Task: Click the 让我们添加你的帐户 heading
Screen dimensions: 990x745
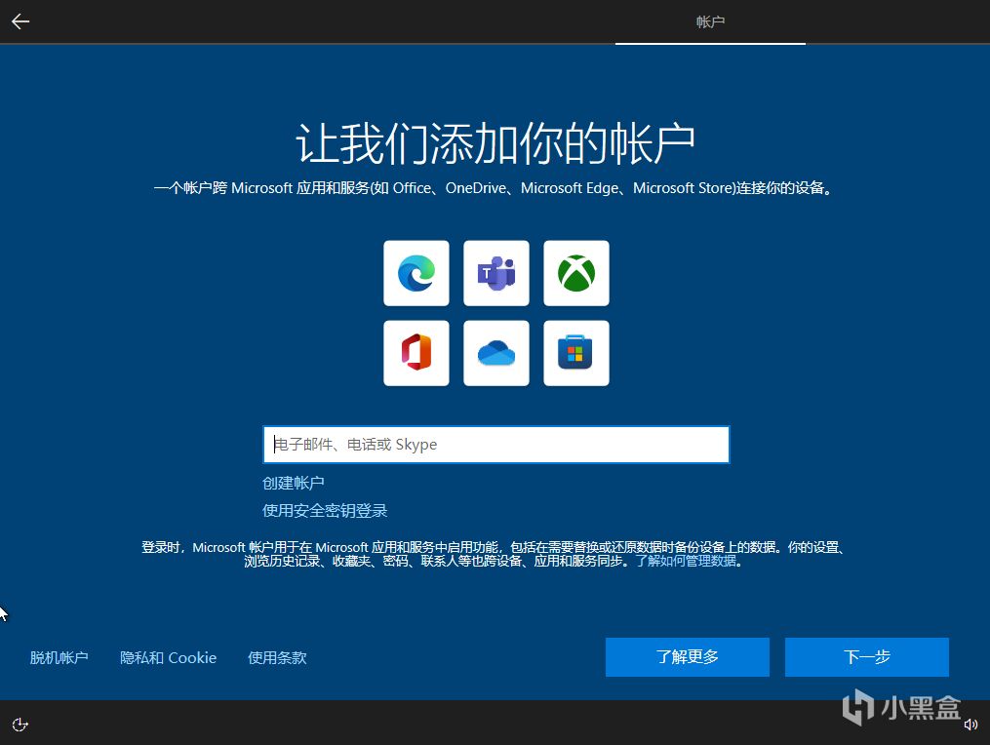Action: [x=495, y=143]
